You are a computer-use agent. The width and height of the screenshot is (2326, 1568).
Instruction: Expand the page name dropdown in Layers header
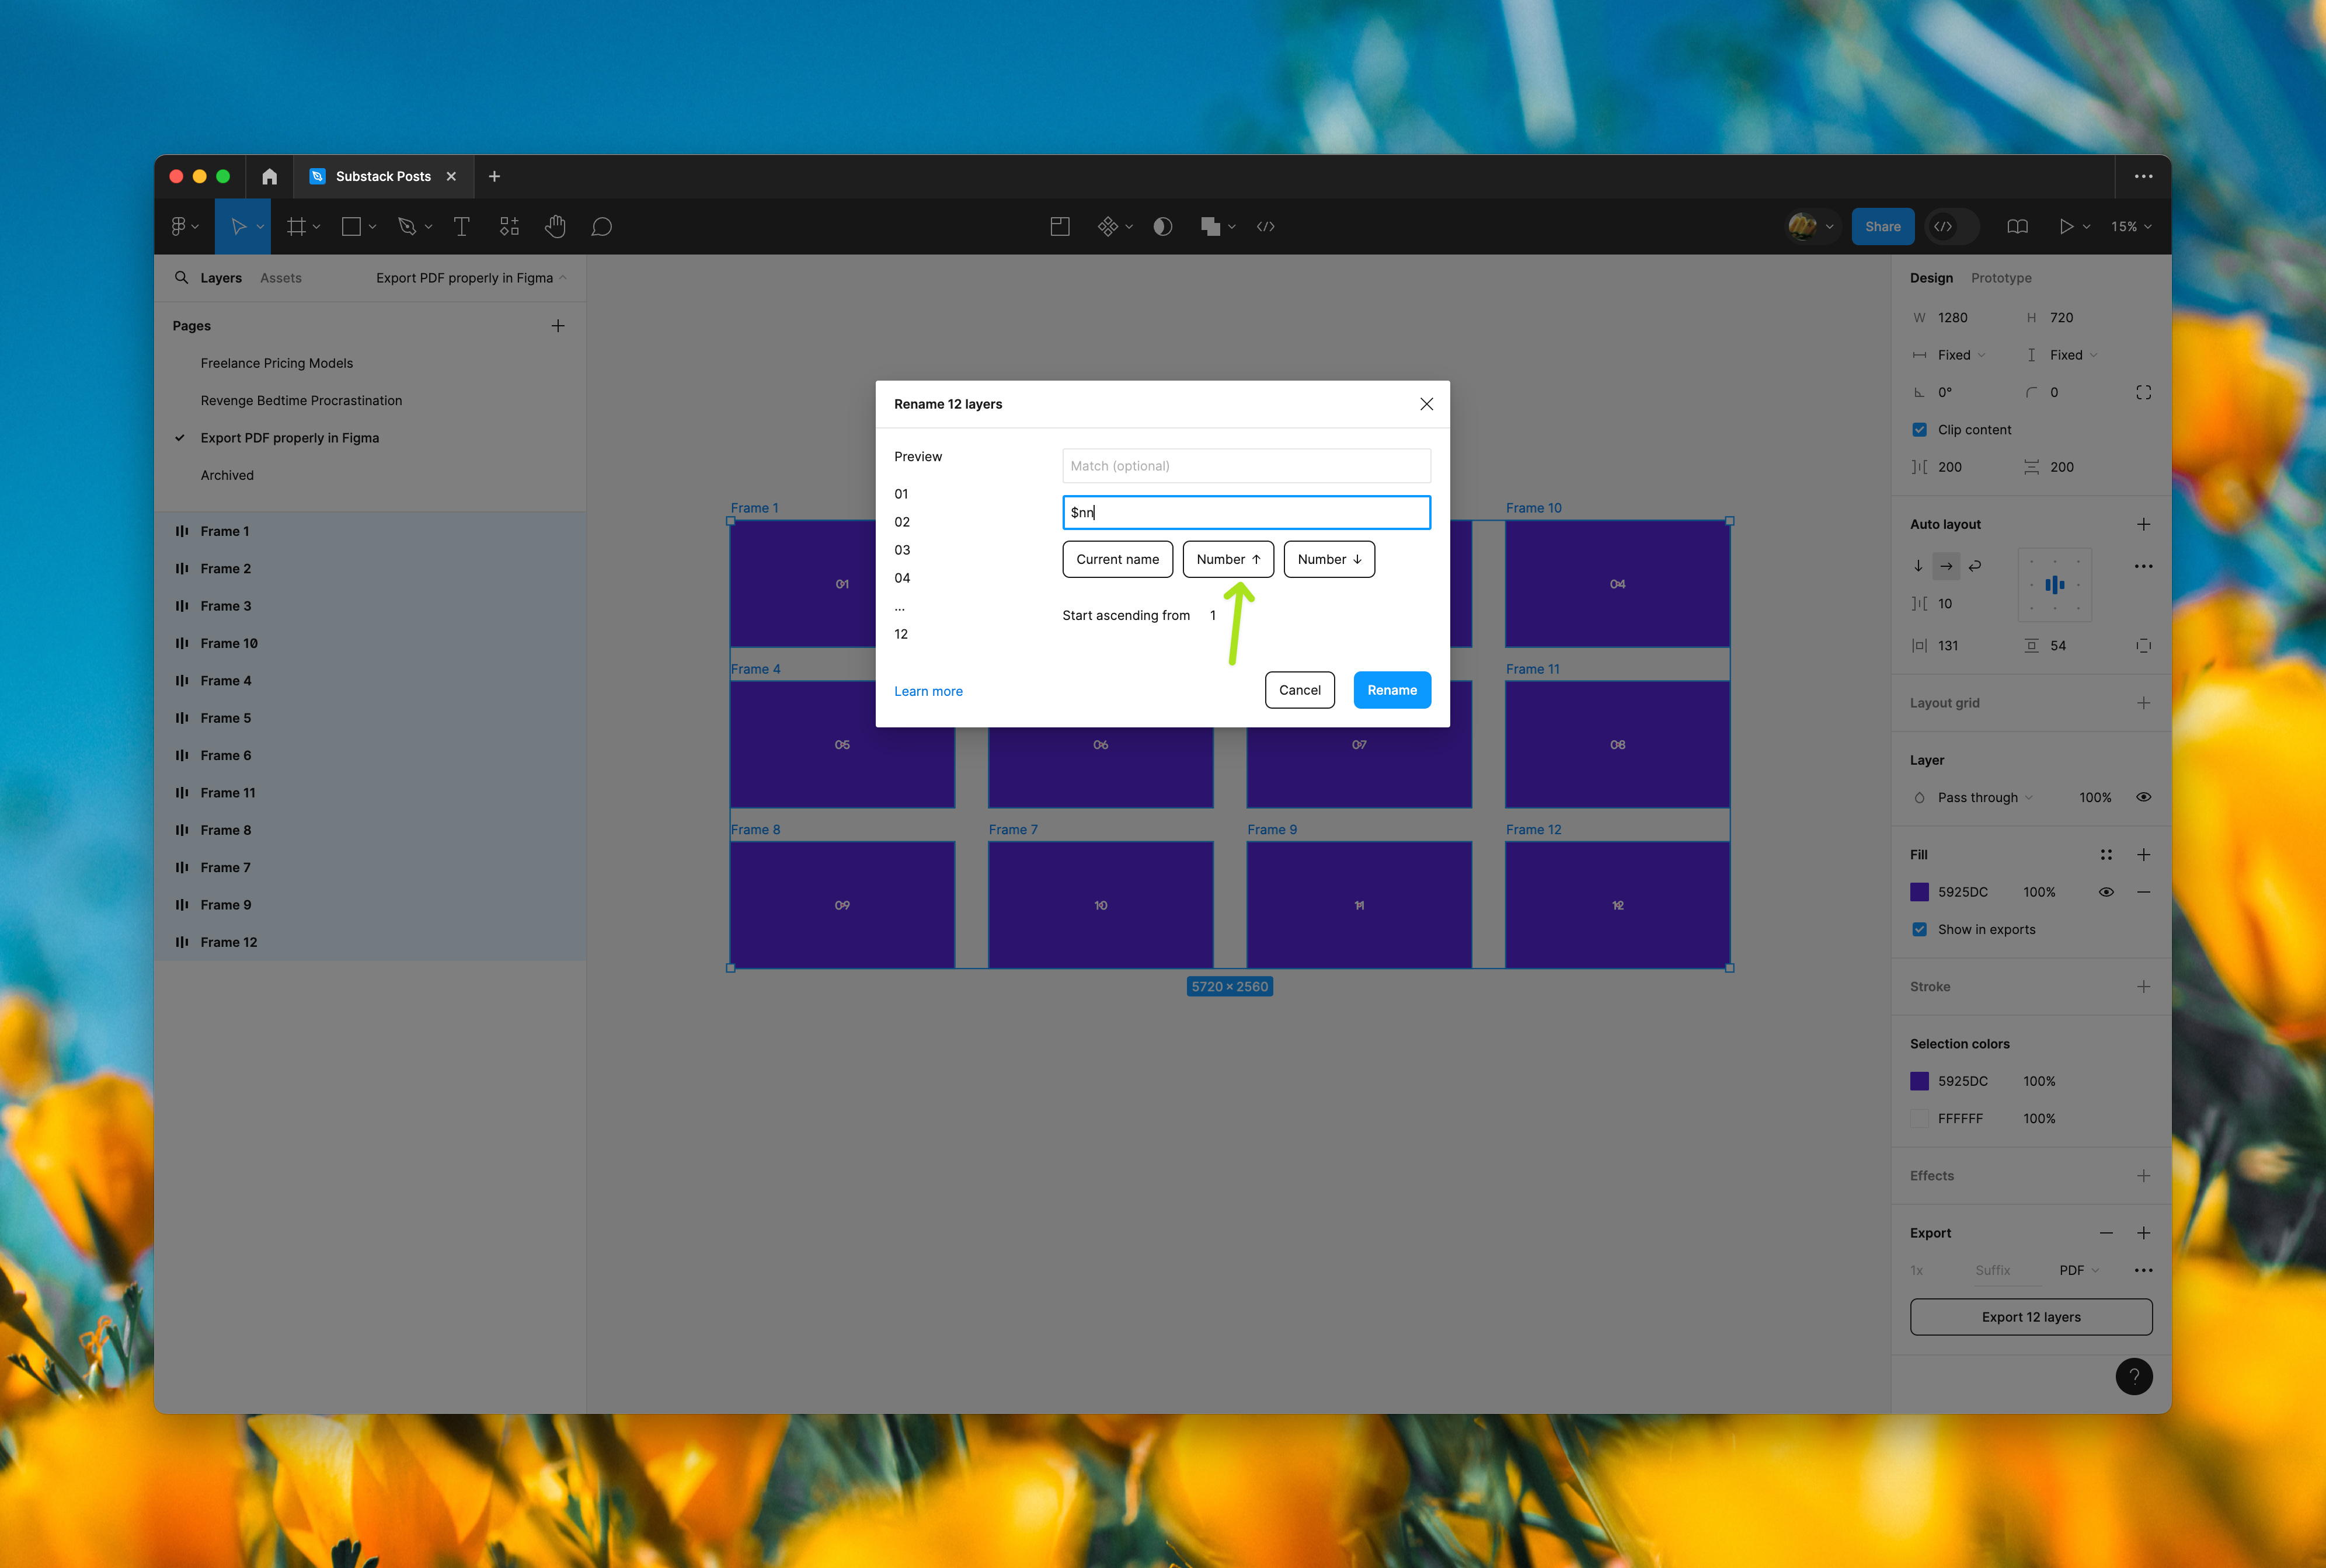[x=471, y=278]
